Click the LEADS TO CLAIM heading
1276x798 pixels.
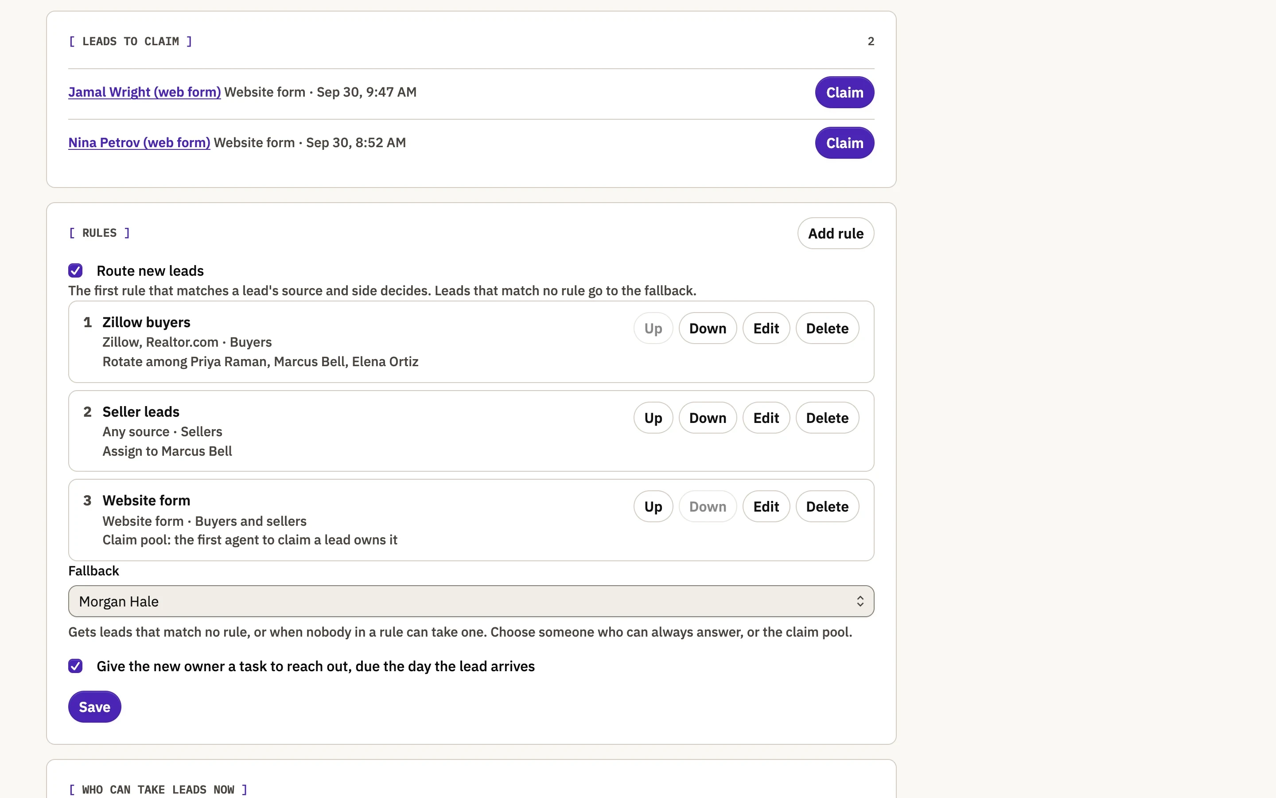130,41
